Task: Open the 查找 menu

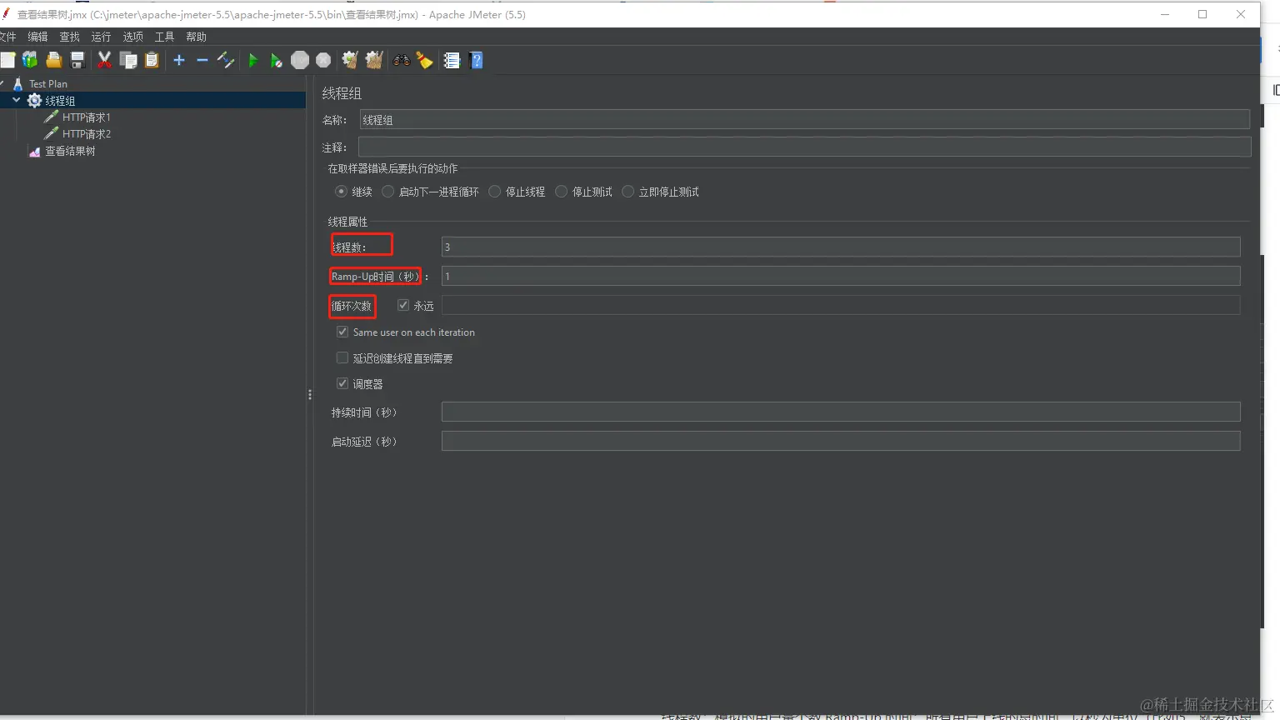Action: (69, 37)
